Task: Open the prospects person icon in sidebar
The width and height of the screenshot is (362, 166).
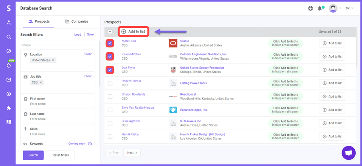Action: [x=8, y=23]
